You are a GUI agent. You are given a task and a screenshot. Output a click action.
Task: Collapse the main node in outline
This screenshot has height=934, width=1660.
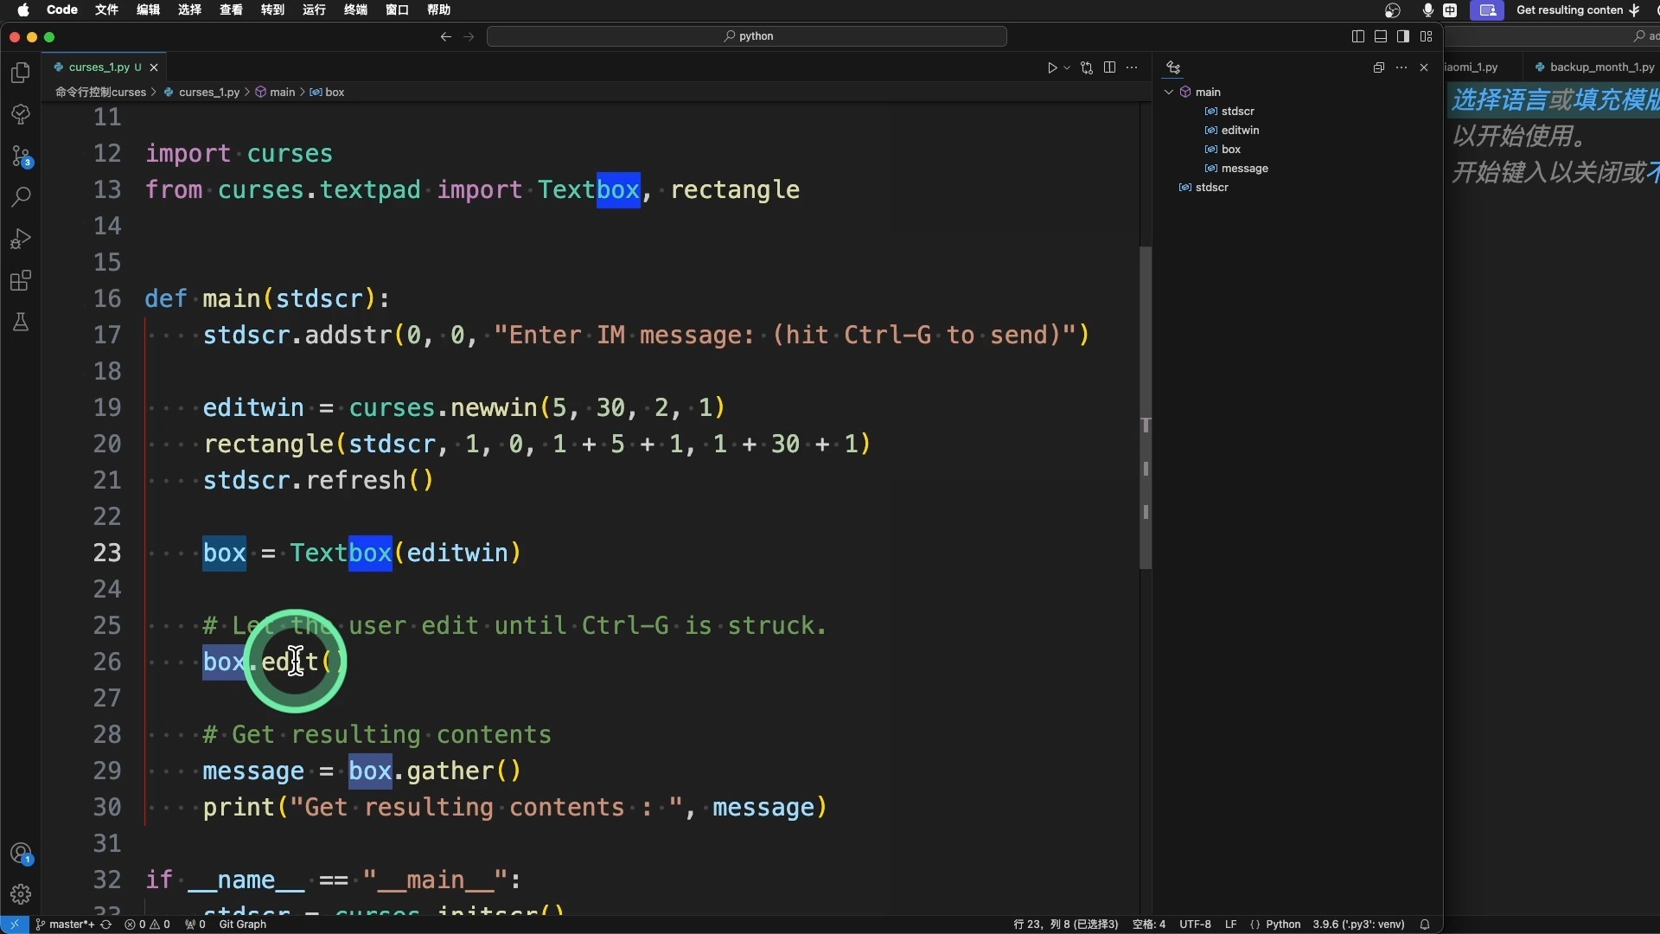pos(1169,92)
